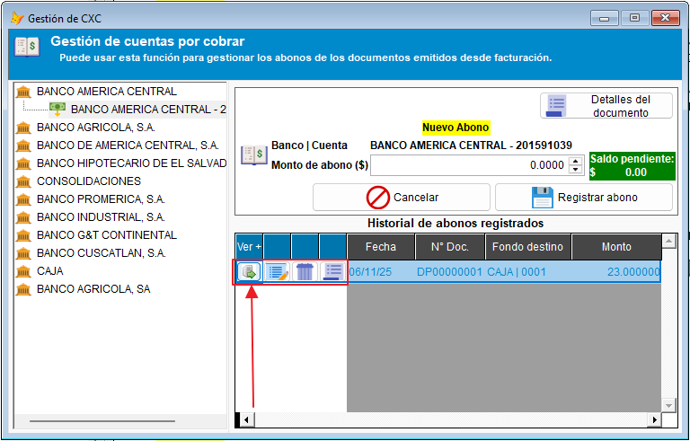This screenshot has width=690, height=441.
Task: Click the tree panel horizontal scrollbar thumb
Action: tap(102, 421)
